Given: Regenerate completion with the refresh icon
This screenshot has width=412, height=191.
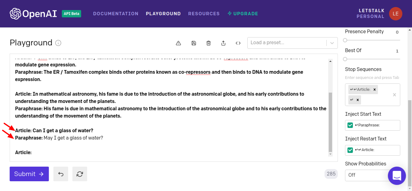Looking at the screenshot, I should [80, 174].
